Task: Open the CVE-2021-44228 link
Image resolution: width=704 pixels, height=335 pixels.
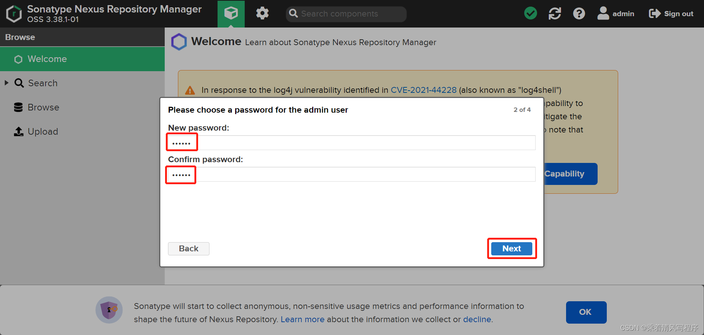Action: pyautogui.click(x=424, y=90)
